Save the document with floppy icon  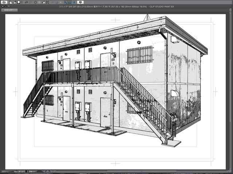coord(19,2)
